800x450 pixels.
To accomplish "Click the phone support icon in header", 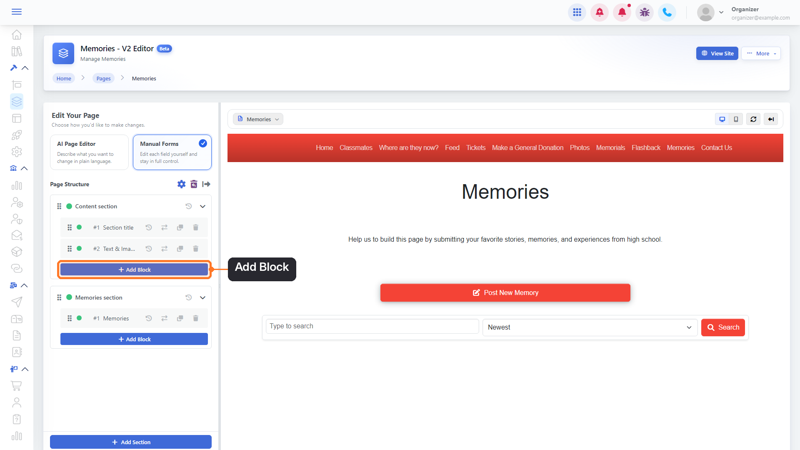I will click(x=667, y=12).
